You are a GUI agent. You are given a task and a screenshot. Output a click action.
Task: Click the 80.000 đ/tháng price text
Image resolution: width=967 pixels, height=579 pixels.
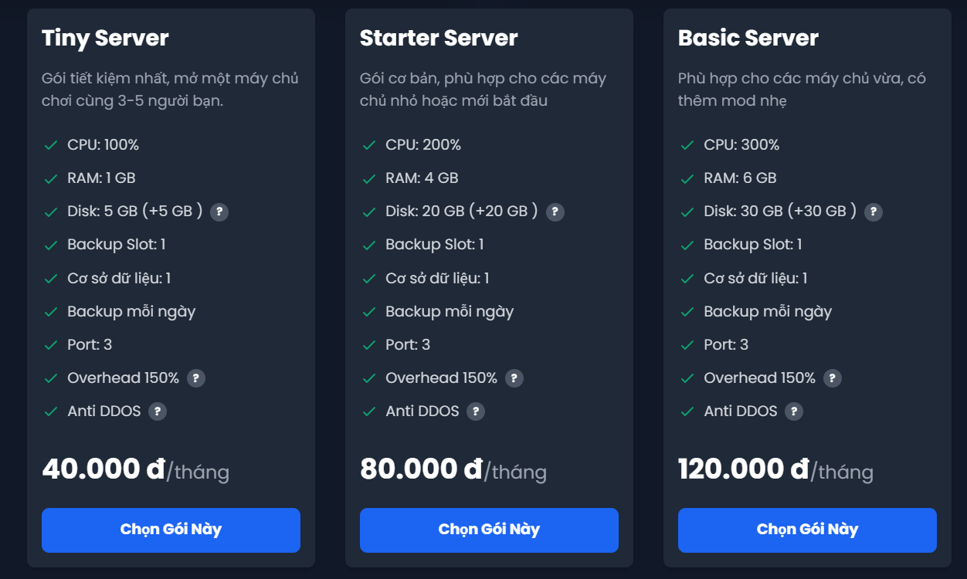(453, 469)
